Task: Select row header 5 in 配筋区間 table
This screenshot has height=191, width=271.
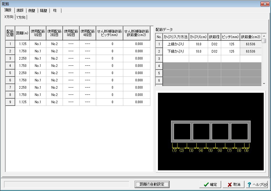Action: point(10,73)
